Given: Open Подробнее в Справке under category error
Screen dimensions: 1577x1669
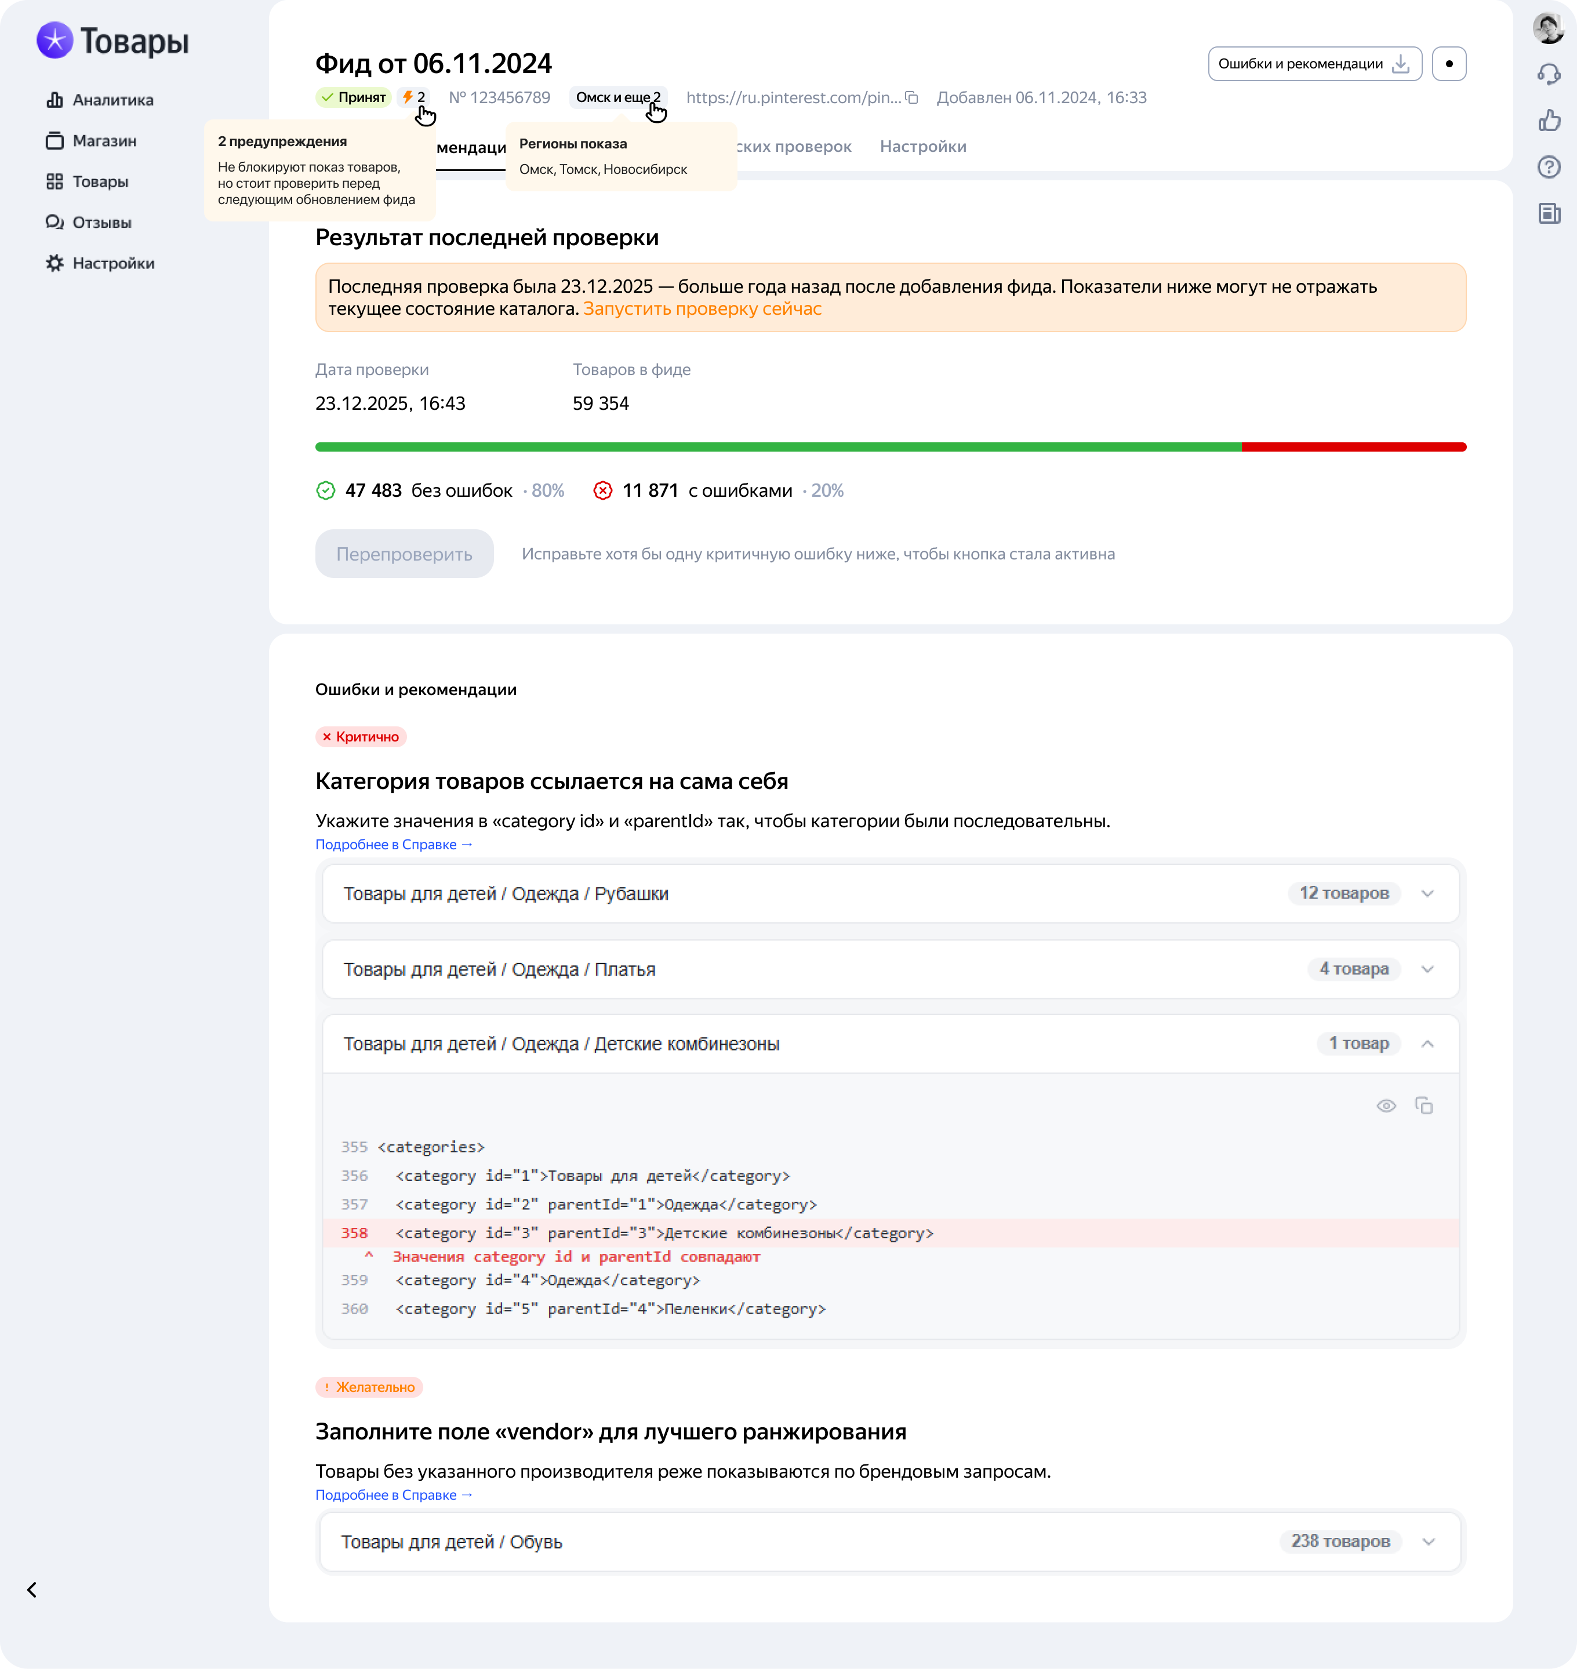Looking at the screenshot, I should pyautogui.click(x=394, y=845).
